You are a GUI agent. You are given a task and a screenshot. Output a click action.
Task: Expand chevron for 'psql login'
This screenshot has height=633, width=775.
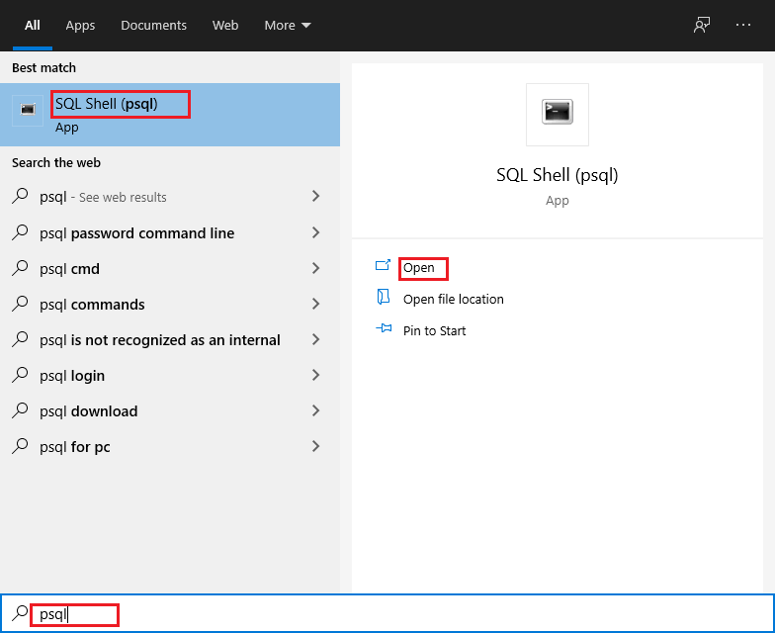[316, 375]
